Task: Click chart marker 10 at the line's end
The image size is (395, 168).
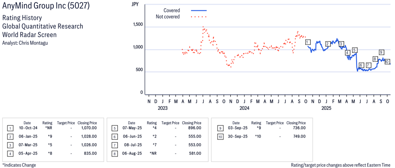Action: [387, 62]
